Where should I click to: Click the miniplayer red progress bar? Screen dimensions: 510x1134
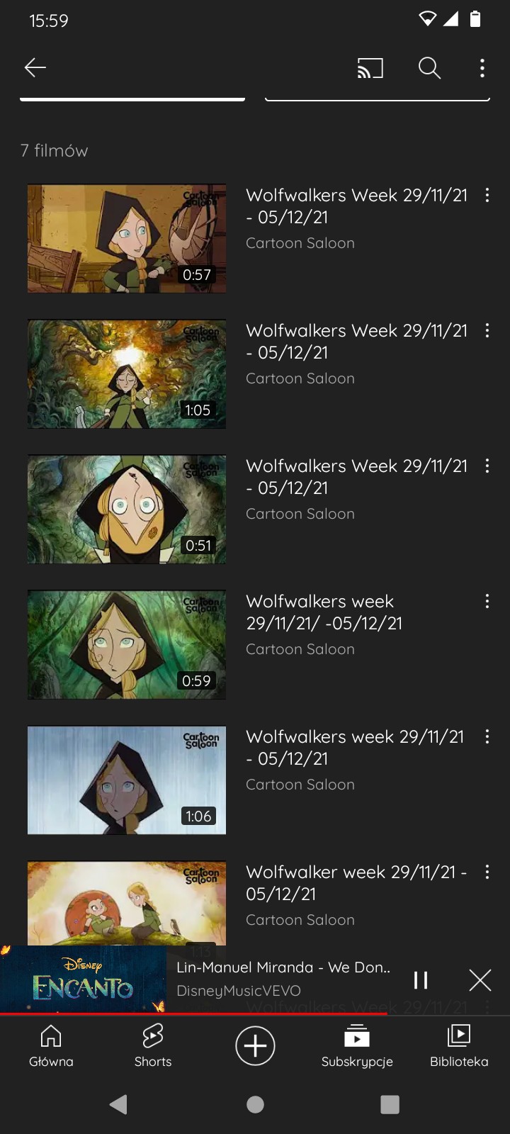193,1014
